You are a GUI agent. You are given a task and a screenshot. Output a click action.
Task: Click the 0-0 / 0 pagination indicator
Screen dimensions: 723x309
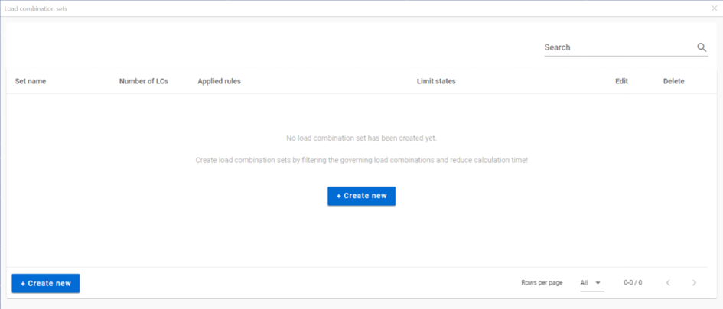pos(633,283)
